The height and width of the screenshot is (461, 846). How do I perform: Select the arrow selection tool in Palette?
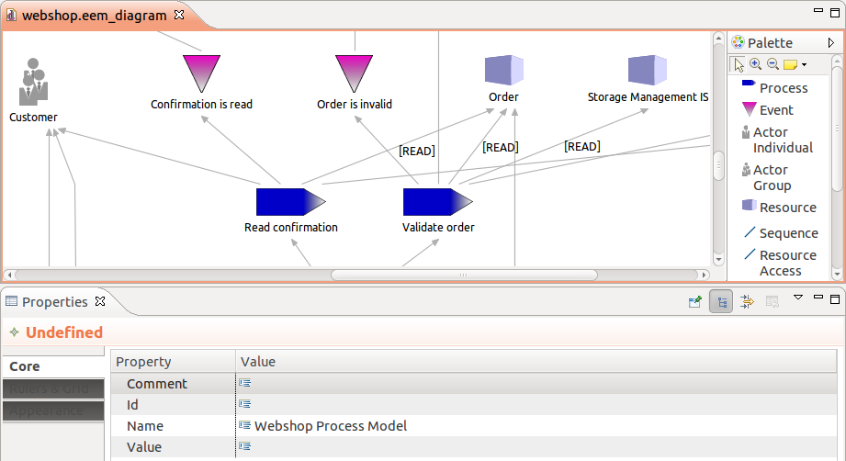click(739, 64)
